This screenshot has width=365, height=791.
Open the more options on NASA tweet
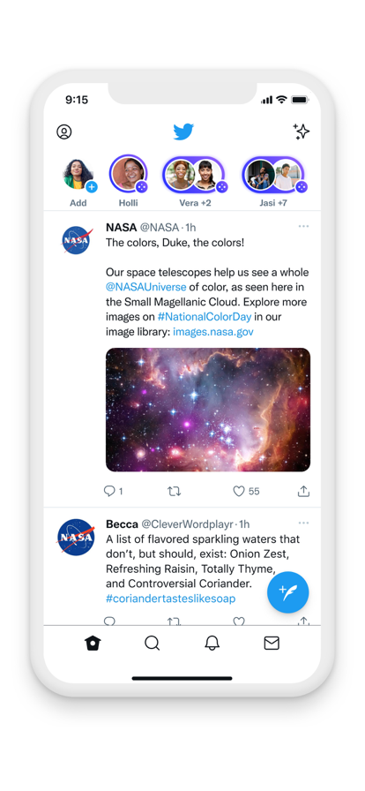coord(303,227)
